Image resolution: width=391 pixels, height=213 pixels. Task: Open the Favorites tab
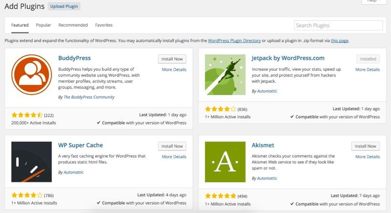(x=104, y=25)
